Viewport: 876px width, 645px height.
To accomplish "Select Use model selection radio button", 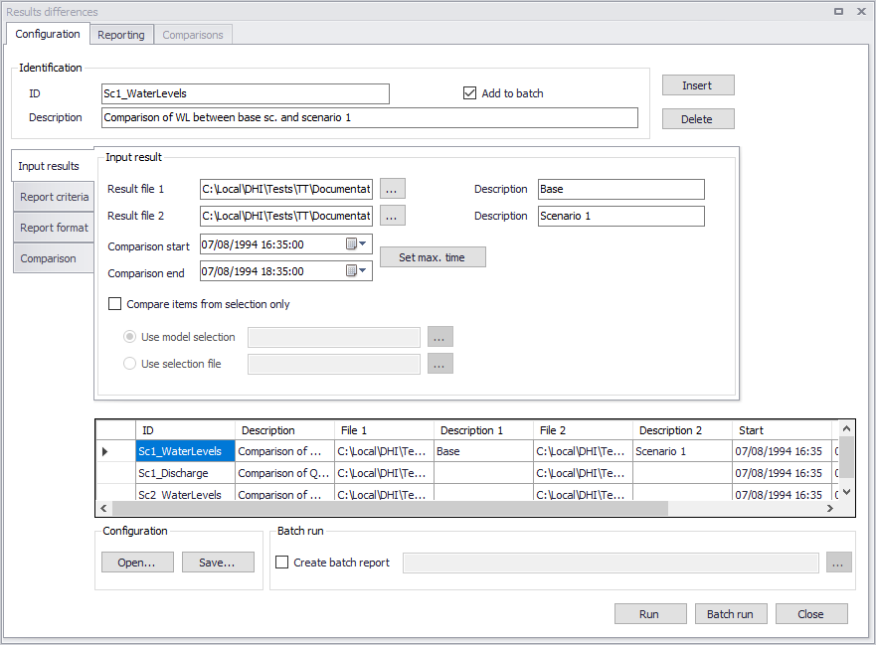I will pos(129,337).
